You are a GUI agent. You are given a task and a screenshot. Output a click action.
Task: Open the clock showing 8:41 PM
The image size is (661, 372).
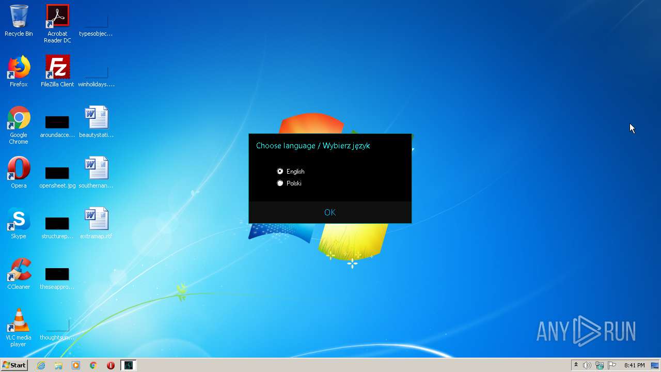pyautogui.click(x=634, y=365)
